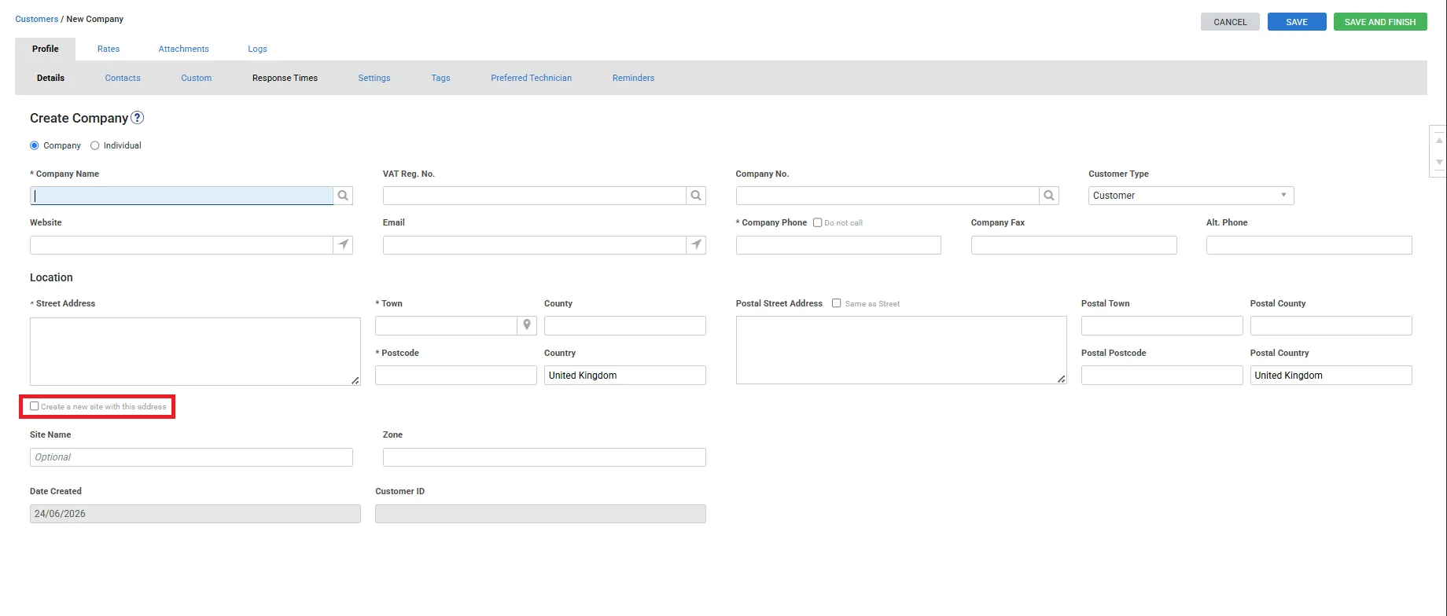Click the Postal Town input field

coord(1162,325)
